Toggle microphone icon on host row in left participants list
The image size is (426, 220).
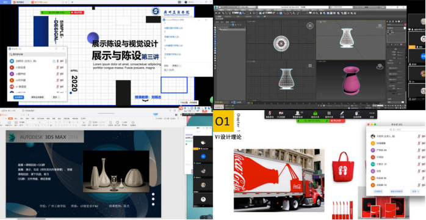[57, 61]
